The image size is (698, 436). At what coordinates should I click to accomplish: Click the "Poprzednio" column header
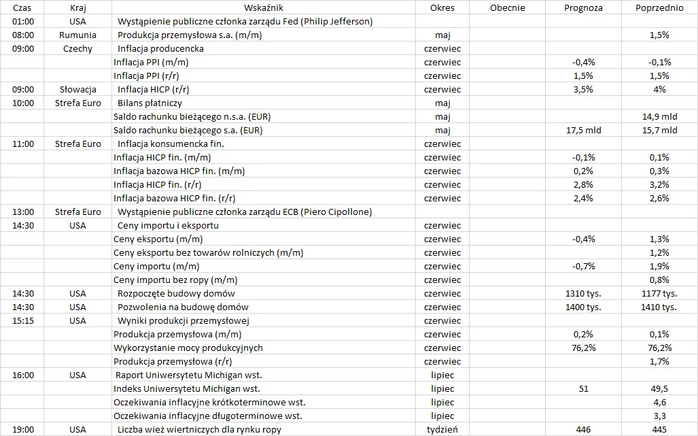point(659,7)
